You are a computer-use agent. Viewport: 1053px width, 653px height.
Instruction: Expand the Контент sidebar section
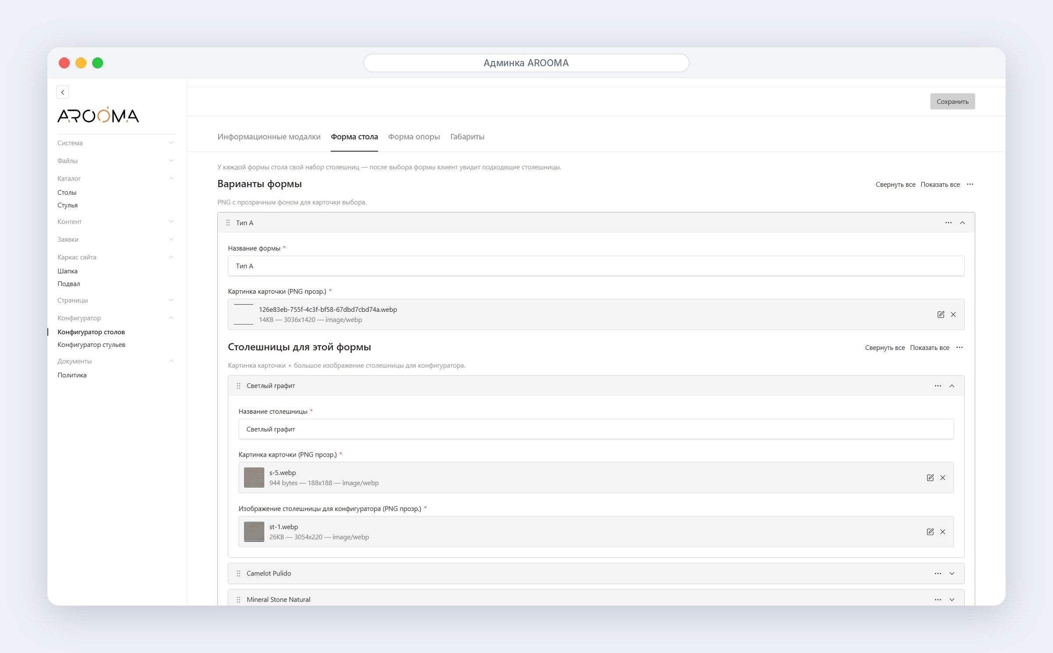116,221
